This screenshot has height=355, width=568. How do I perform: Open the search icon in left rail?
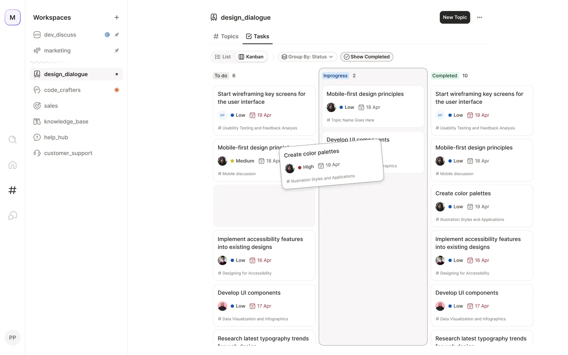click(12, 140)
